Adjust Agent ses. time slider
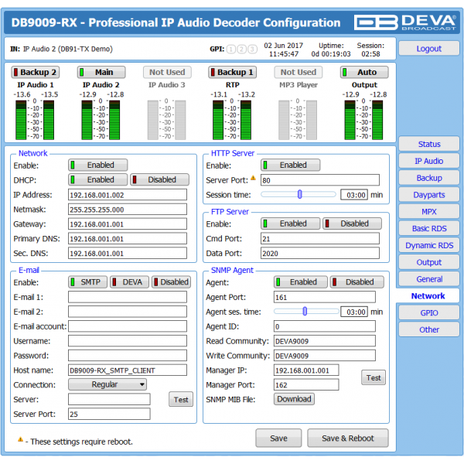464x464 pixels. pos(306,312)
